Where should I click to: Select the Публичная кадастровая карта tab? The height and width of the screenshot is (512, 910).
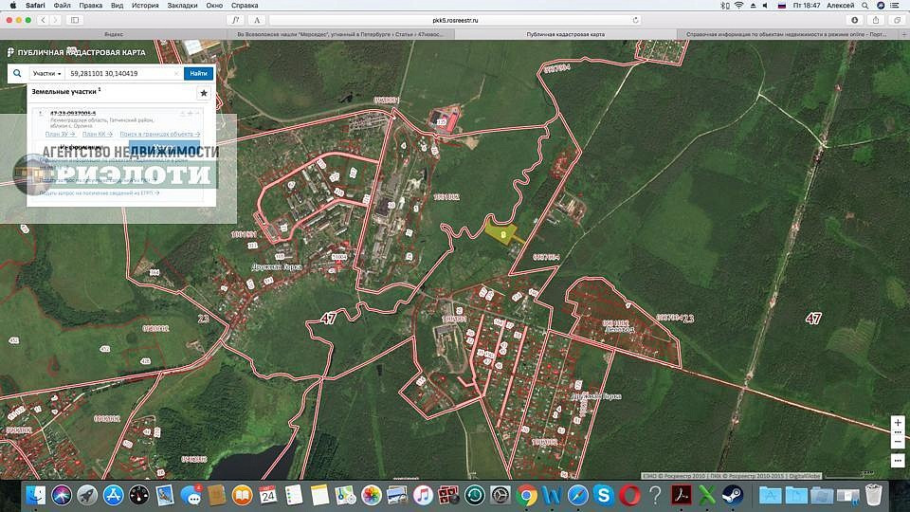(565, 34)
